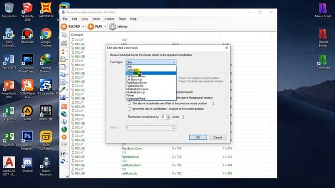Open Shared Folder on desktop
This screenshot has height=188, width=335.
(x=323, y=38)
